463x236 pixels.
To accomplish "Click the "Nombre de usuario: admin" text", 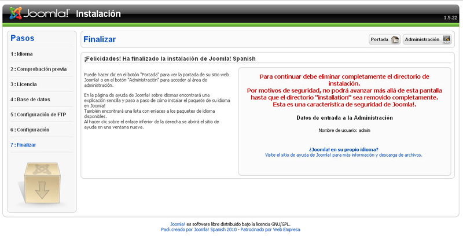I will click(x=344, y=130).
